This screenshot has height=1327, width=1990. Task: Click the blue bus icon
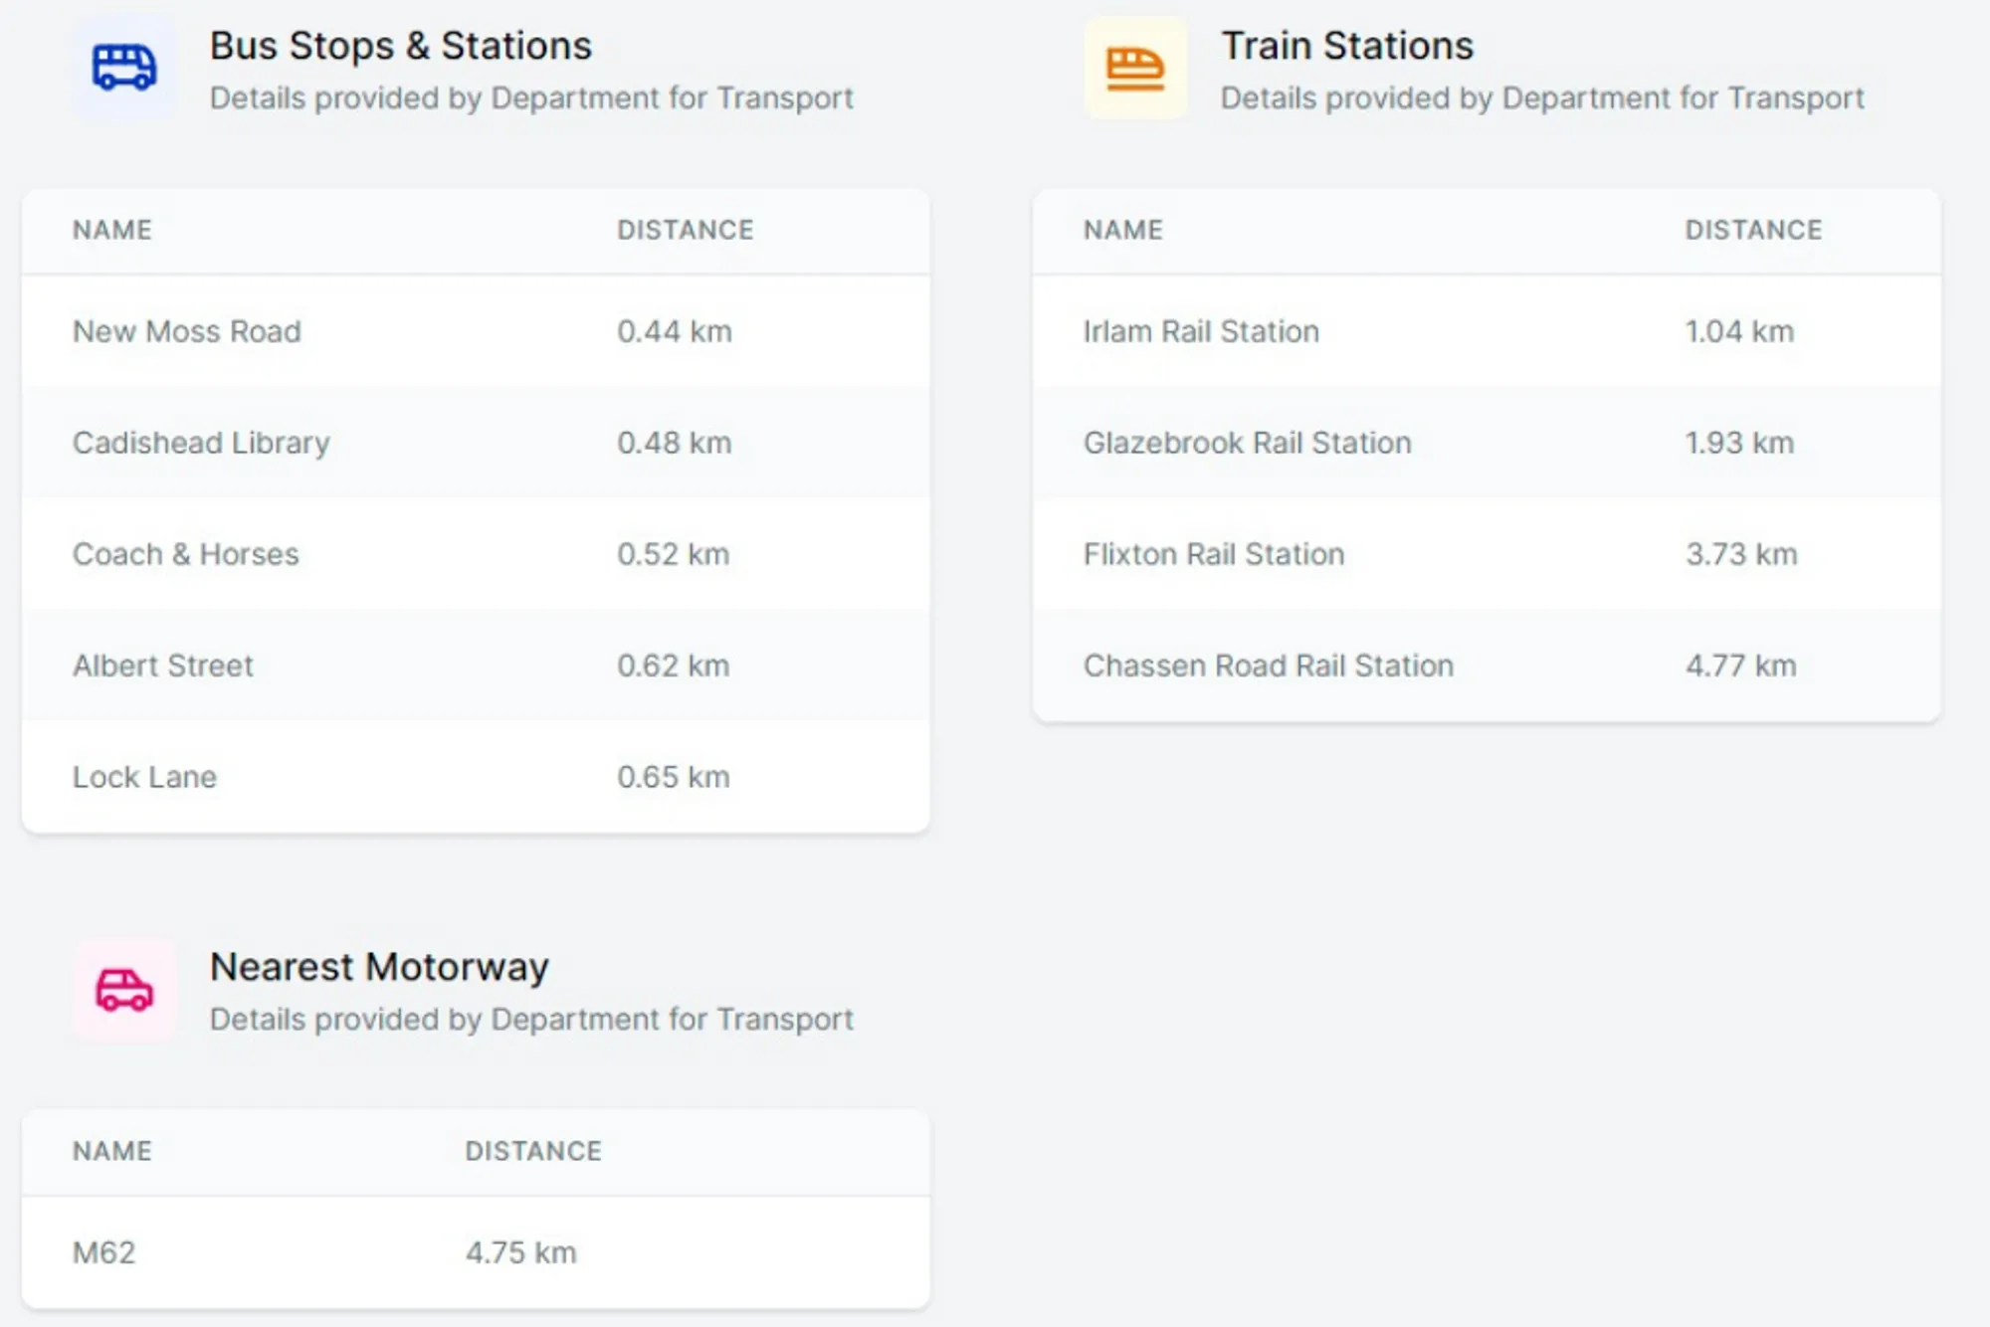tap(124, 69)
